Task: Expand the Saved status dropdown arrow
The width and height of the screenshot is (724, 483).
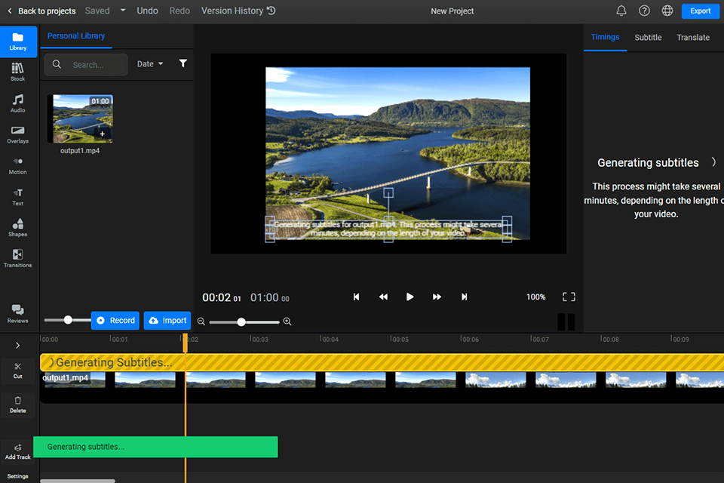Action: [123, 11]
